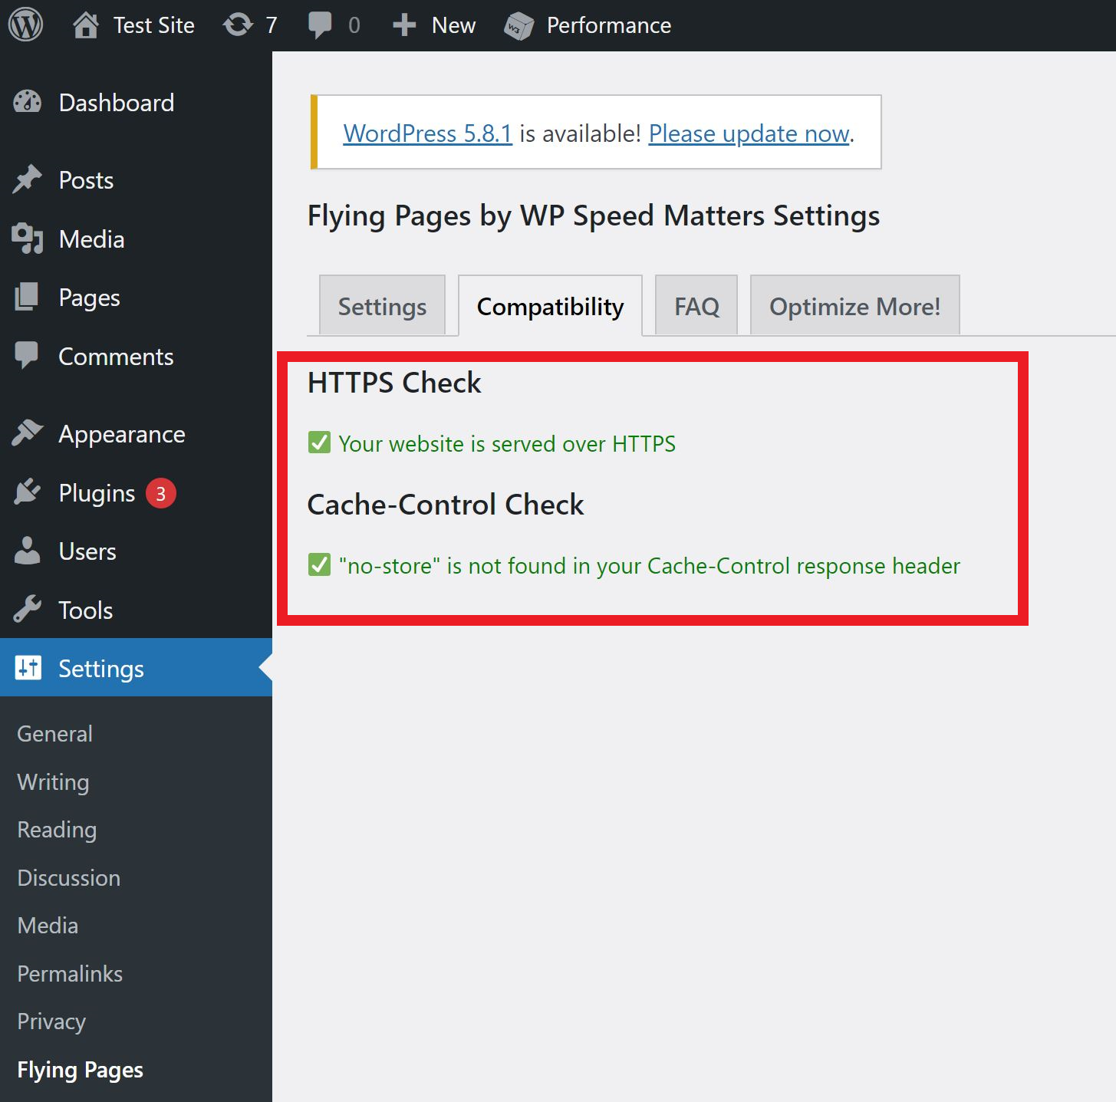Open the Dashboard gauge icon
The width and height of the screenshot is (1116, 1102).
[x=28, y=103]
